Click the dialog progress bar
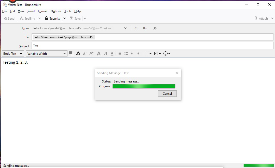Screen dimensions: 275x168 144,86
